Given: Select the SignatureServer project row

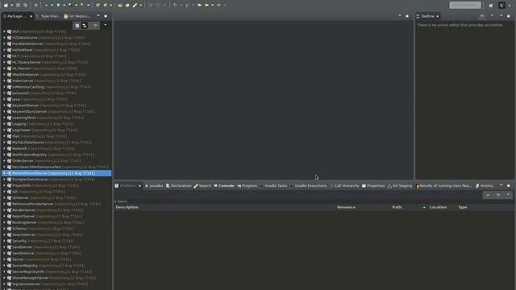Looking at the screenshot, I should [56, 284].
